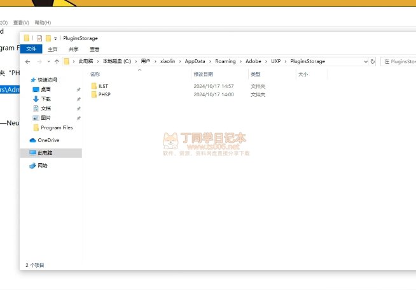Image resolution: width=416 pixels, height=290 pixels.
Task: Sort by the 修改日期 column header
Action: point(203,74)
